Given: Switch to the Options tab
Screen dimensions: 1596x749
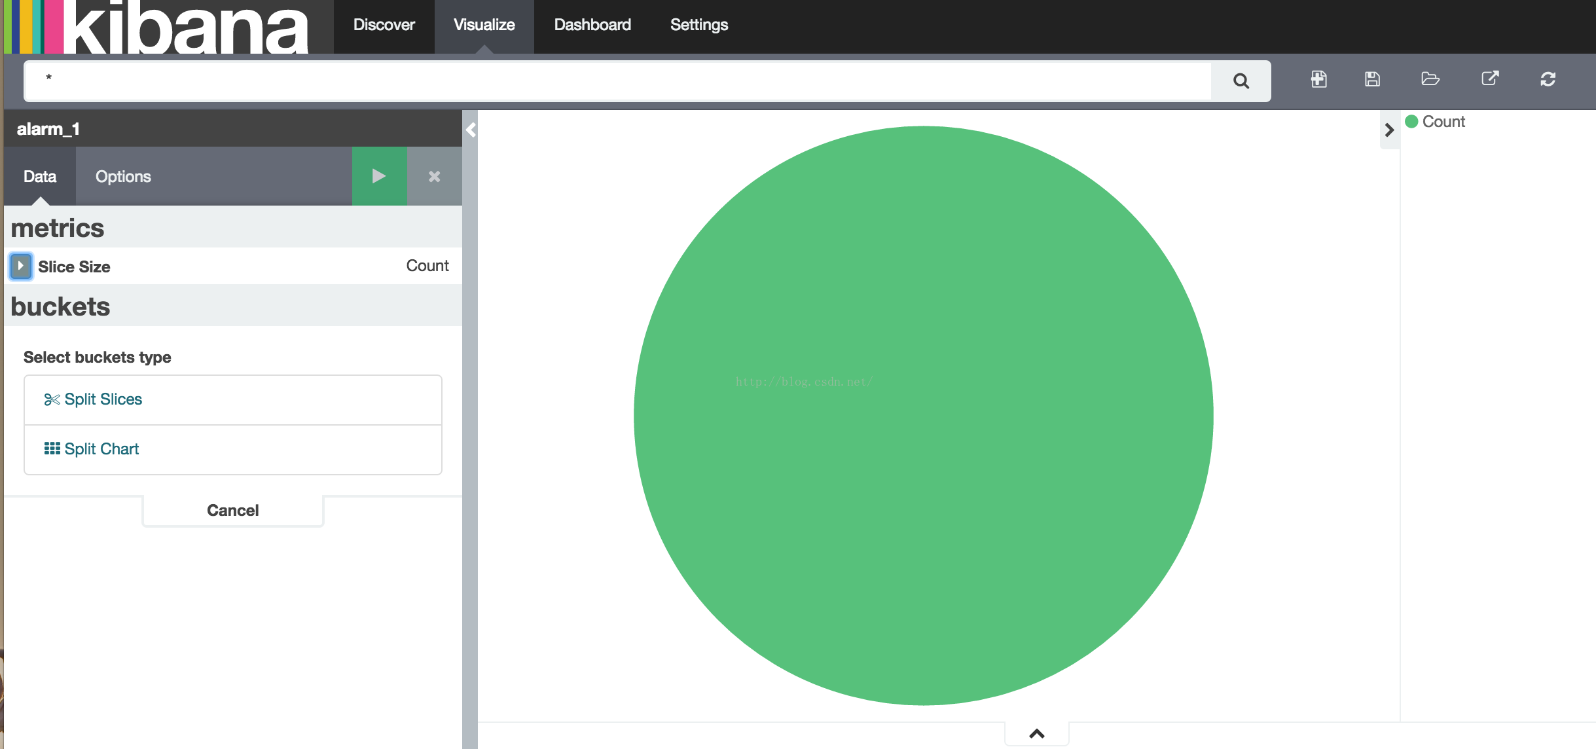Looking at the screenshot, I should [123, 176].
